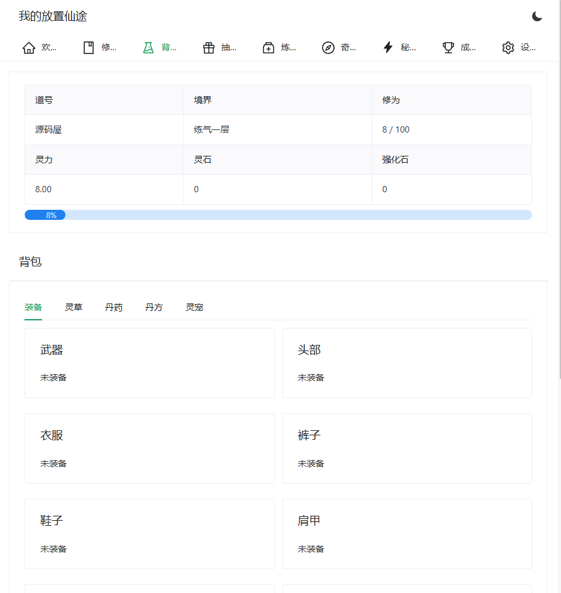This screenshot has height=593, width=561.
Task: Open the gift box icon for 抽奖
Action: [208, 46]
